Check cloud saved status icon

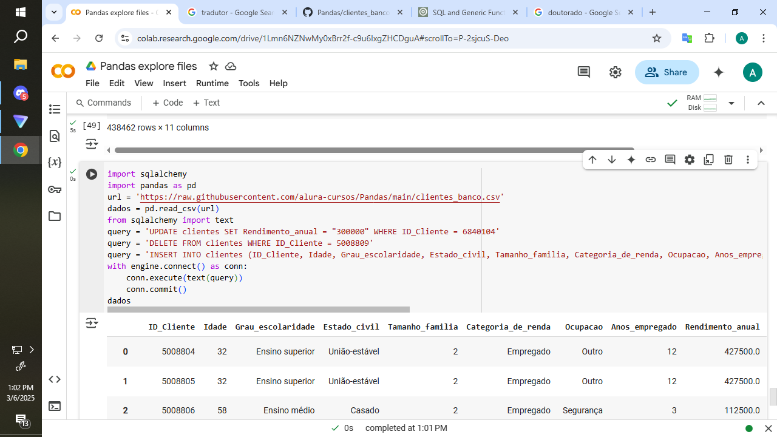[x=231, y=66]
